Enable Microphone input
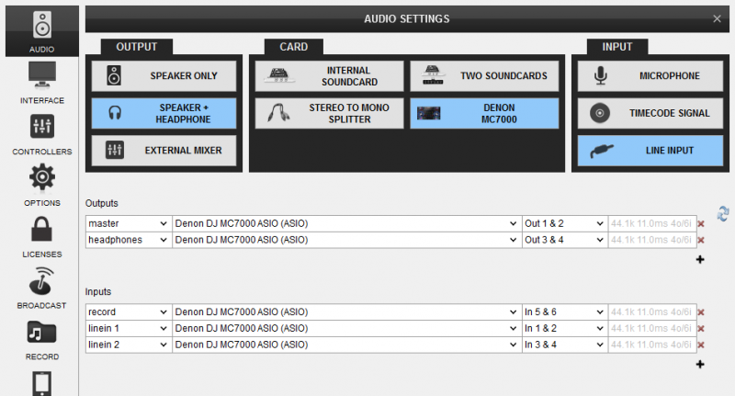 point(650,76)
